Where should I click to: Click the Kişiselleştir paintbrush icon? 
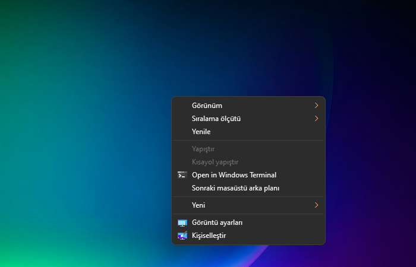[x=182, y=236]
